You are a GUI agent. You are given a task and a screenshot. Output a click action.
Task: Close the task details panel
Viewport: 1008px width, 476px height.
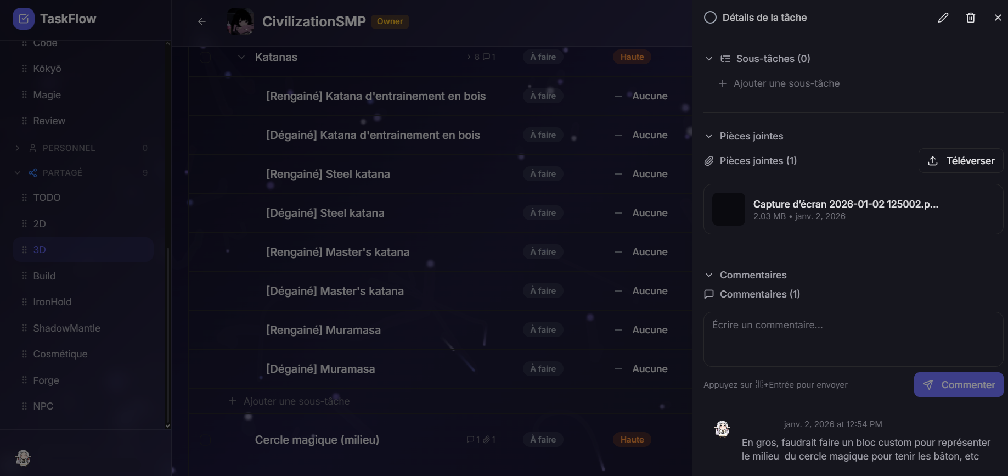(x=998, y=18)
